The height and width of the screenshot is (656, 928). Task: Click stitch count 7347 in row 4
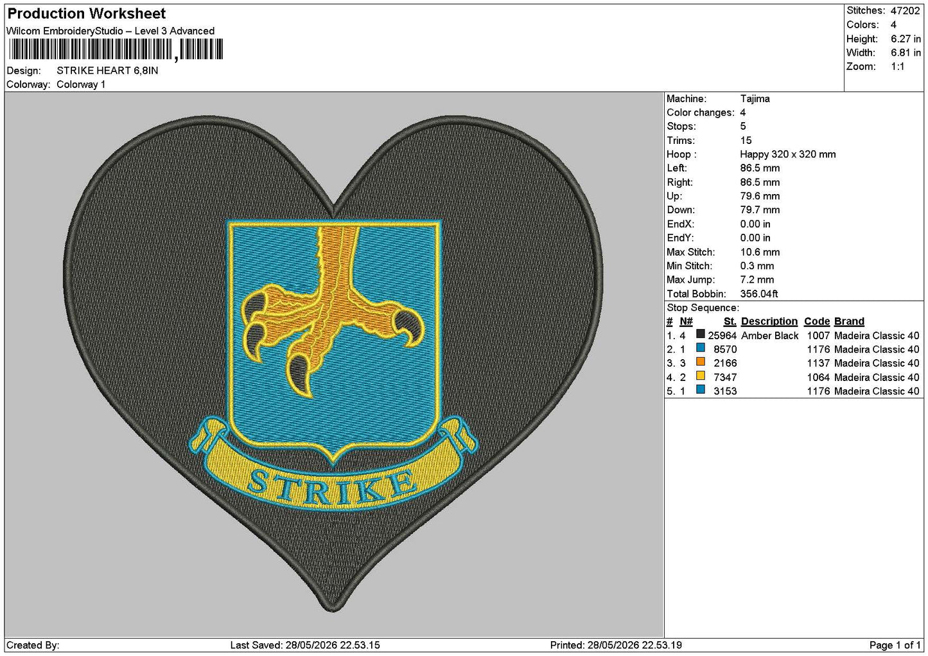click(x=725, y=378)
